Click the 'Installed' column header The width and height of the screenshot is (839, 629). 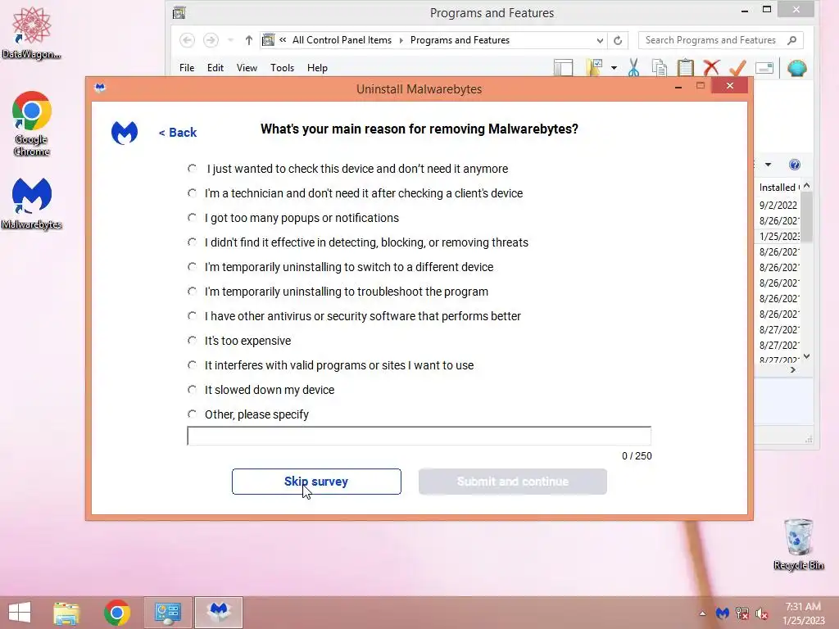point(779,188)
